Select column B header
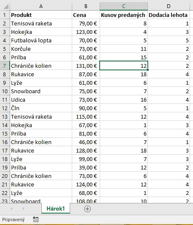The height and width of the screenshot is (225, 193). pyautogui.click(x=86, y=6)
